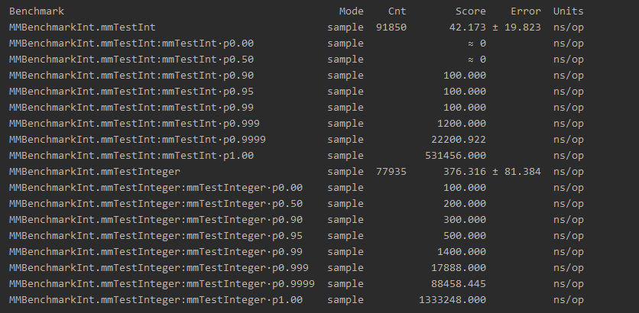Click the error value ± 19.823
The height and width of the screenshot is (313, 639).
[517, 27]
